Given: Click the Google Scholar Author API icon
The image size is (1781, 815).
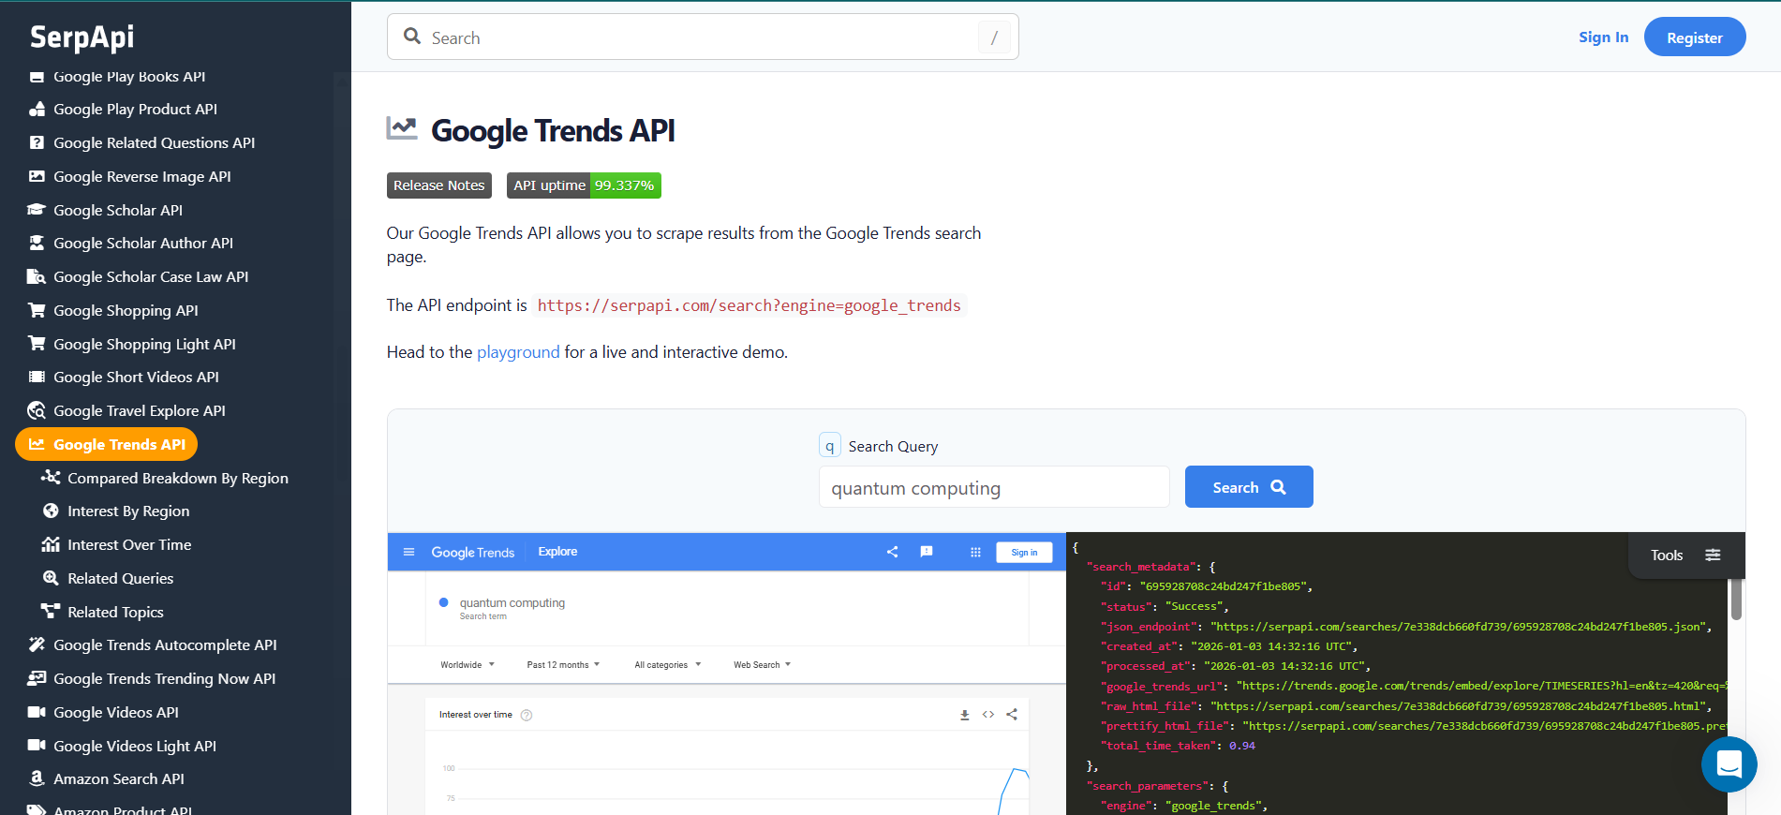Looking at the screenshot, I should [x=37, y=244].
